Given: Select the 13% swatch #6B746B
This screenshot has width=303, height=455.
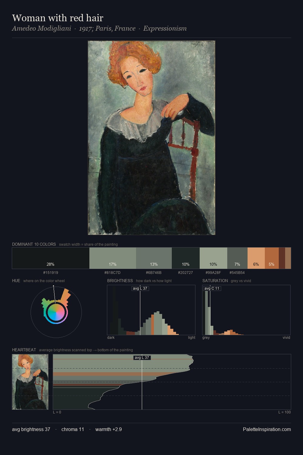Looking at the screenshot, I should coord(154,258).
